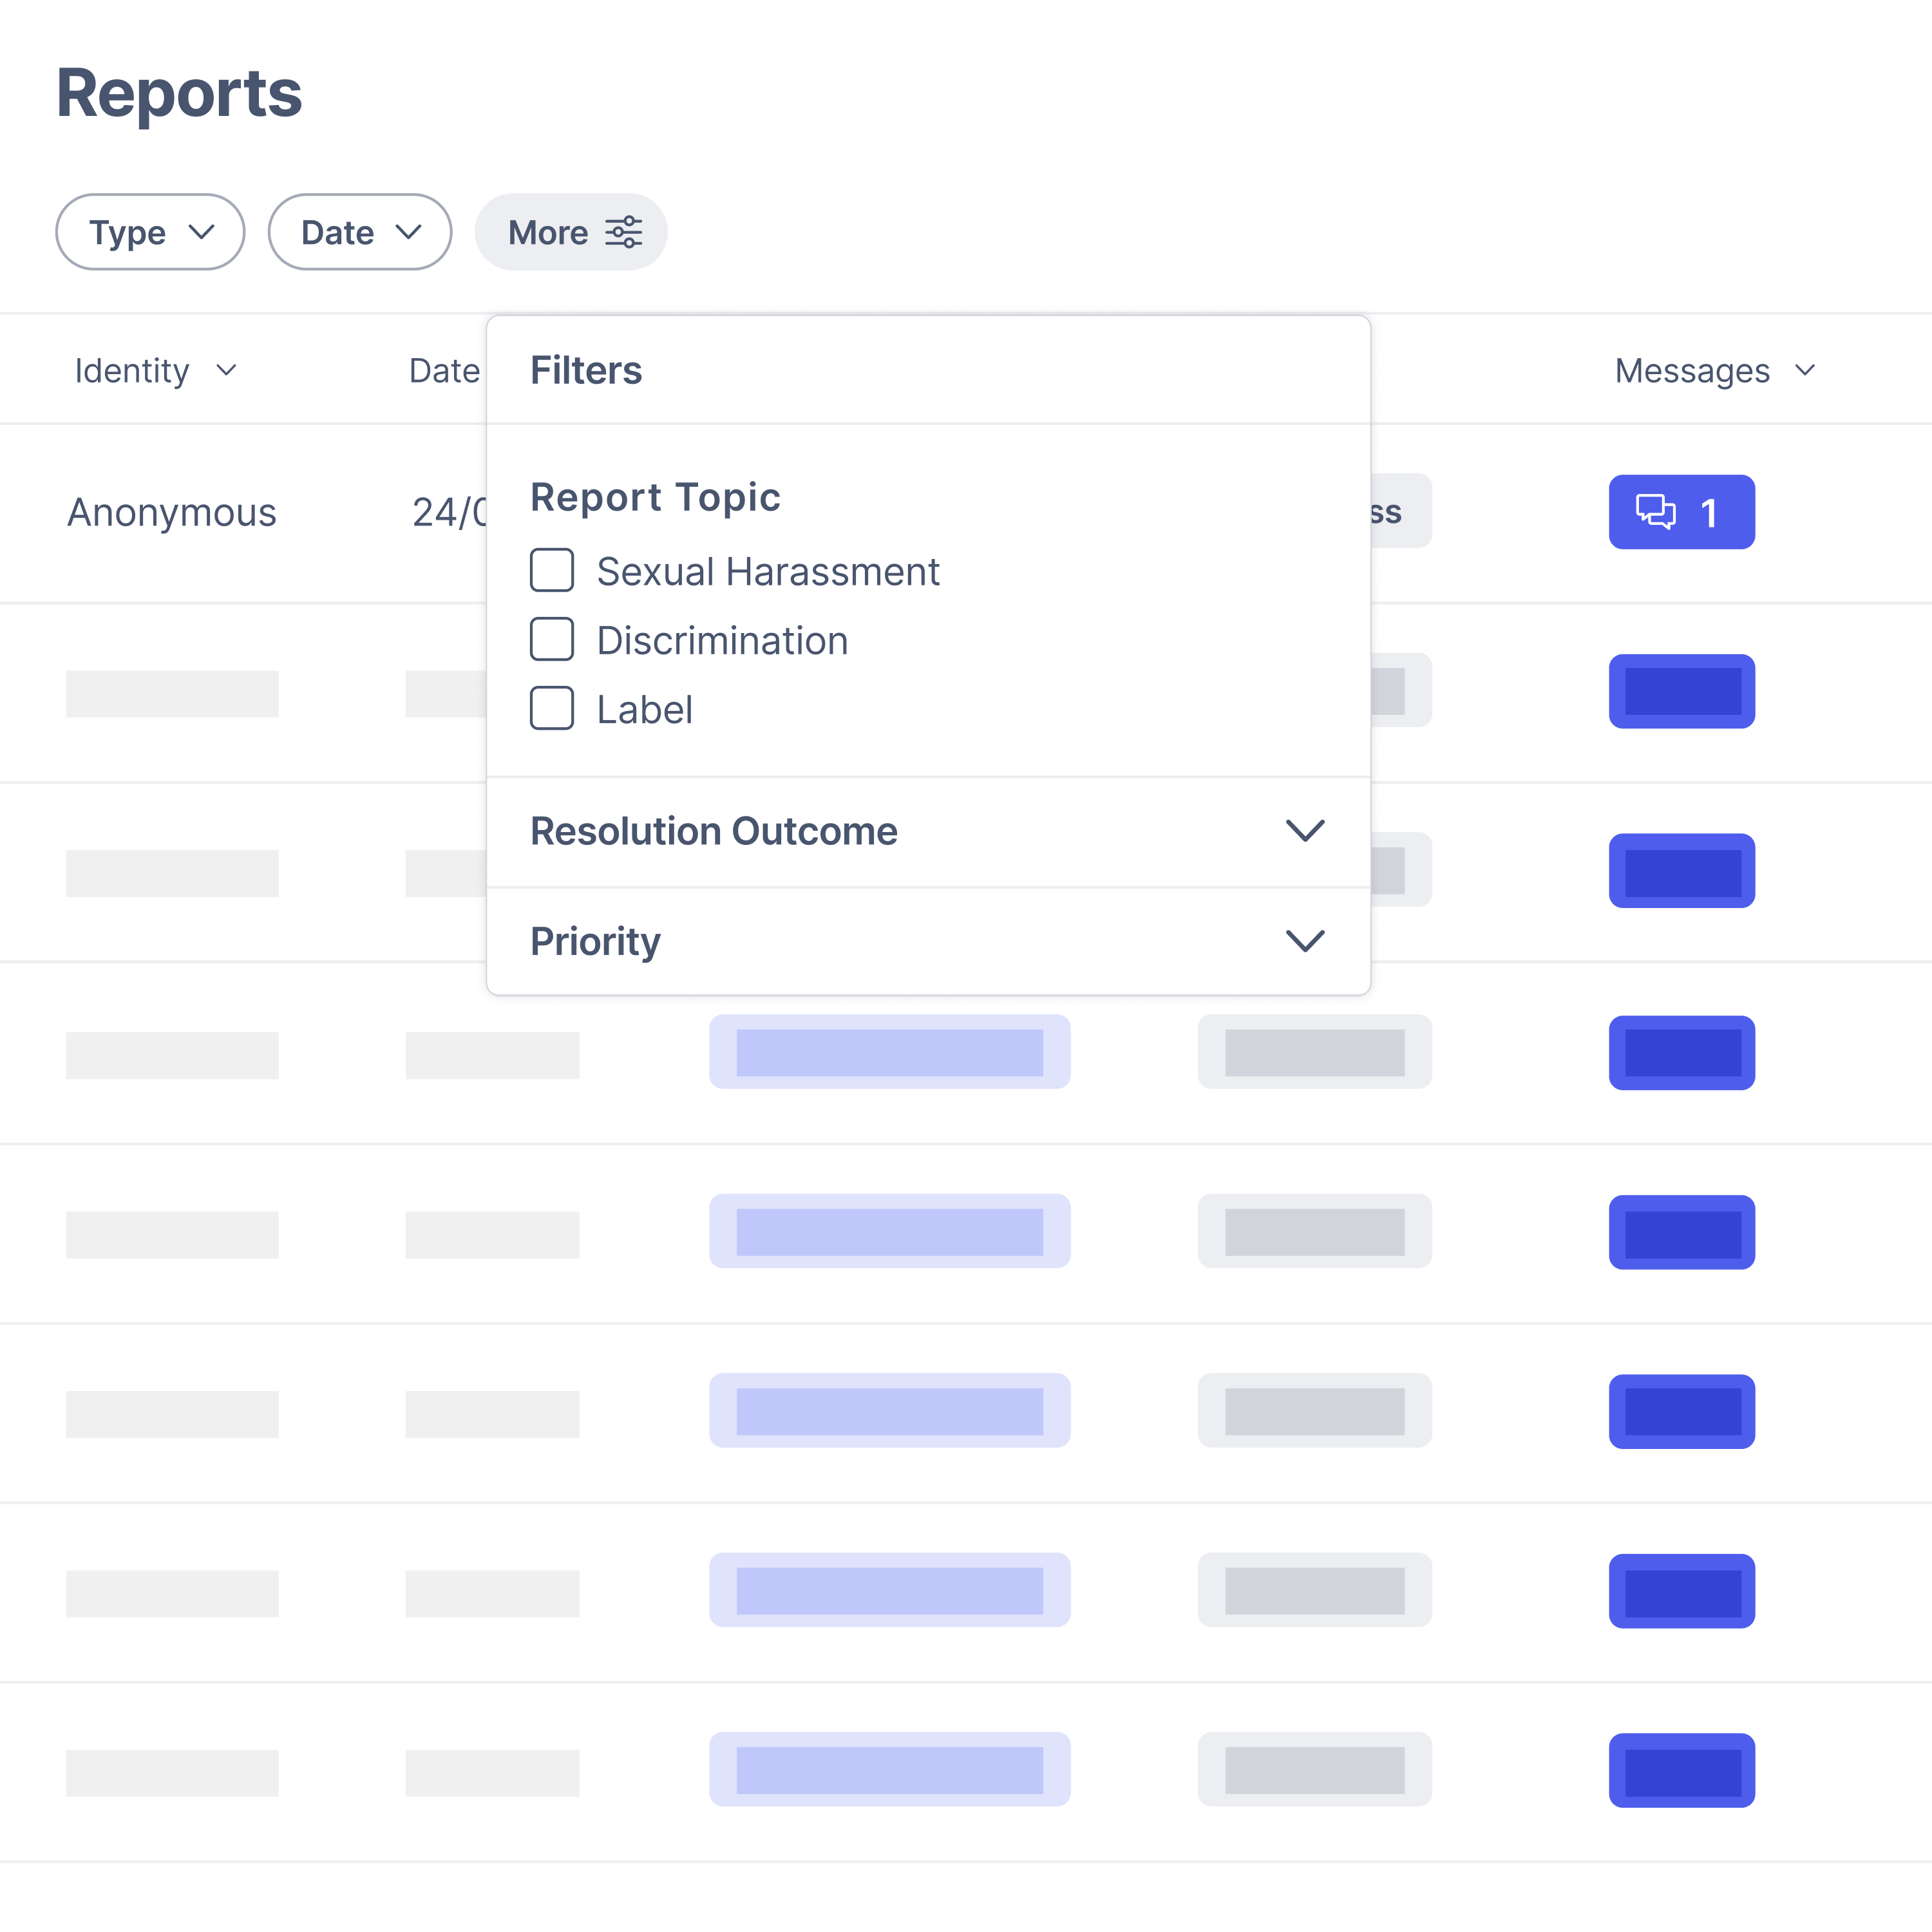Open the Date filter dropdown
Image resolution: width=1932 pixels, height=1932 pixels.
coord(359,232)
